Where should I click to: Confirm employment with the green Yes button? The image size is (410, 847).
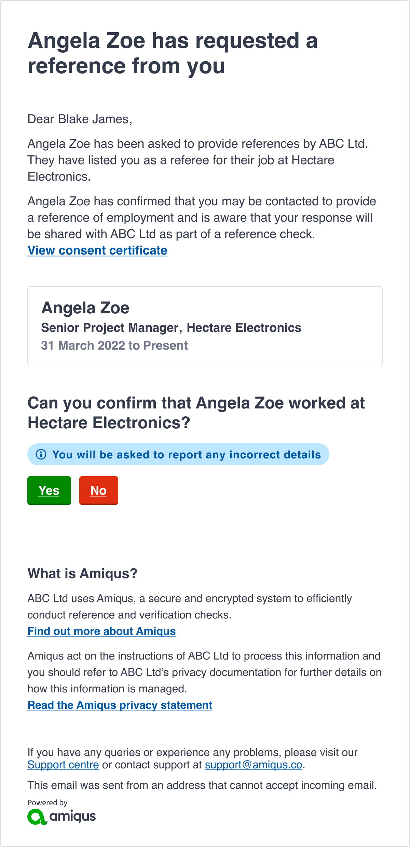click(x=49, y=490)
